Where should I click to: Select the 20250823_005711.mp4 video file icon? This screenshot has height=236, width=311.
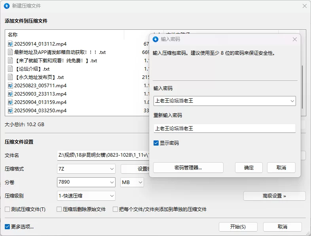11,86
